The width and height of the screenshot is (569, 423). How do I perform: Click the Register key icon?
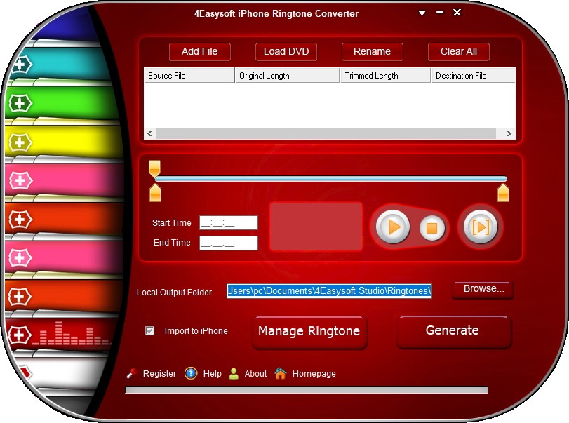click(x=132, y=373)
